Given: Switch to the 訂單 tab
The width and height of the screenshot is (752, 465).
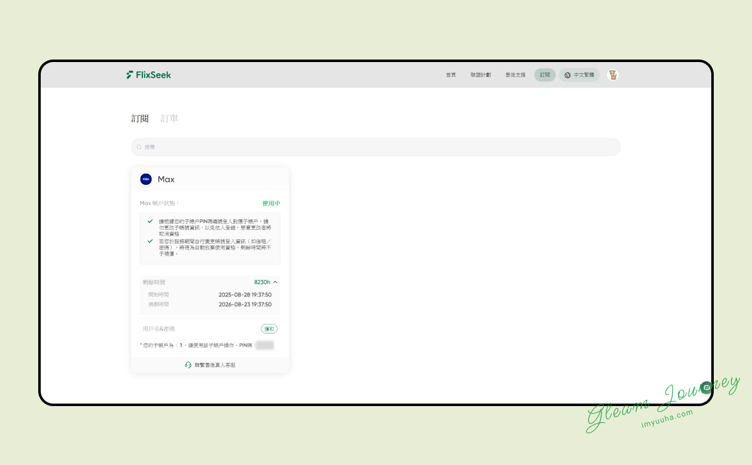Looking at the screenshot, I should pyautogui.click(x=169, y=118).
